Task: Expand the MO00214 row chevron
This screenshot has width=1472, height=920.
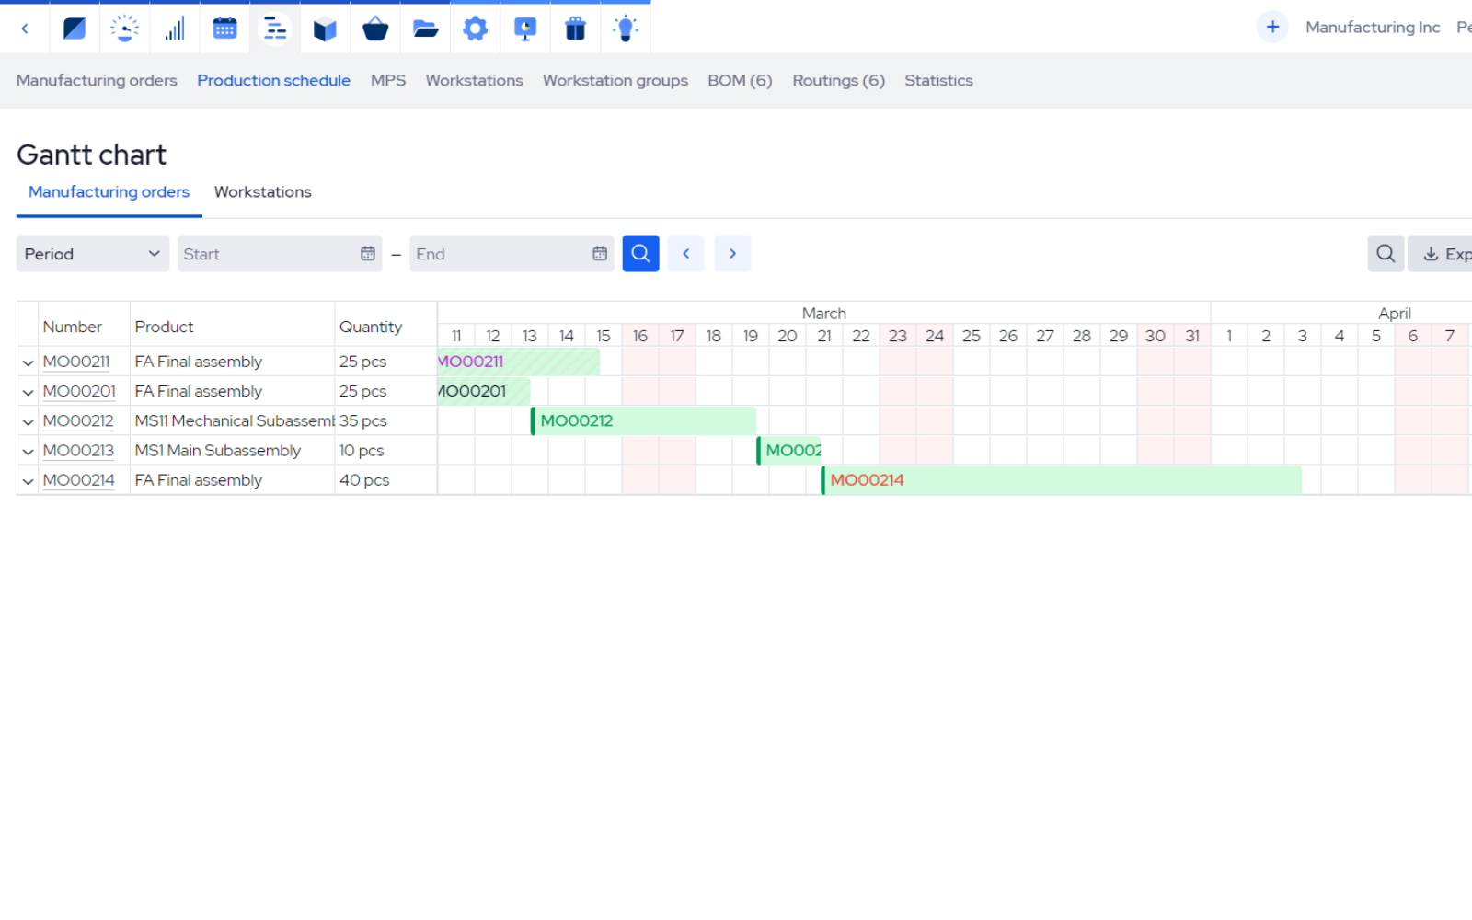Action: [28, 480]
